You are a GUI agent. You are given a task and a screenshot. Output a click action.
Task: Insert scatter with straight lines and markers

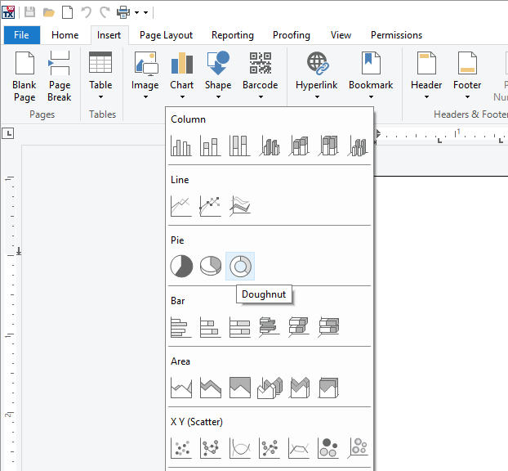click(270, 447)
